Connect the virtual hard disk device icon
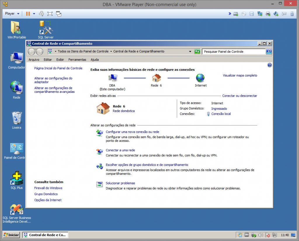299x241 pixels. click(235, 14)
